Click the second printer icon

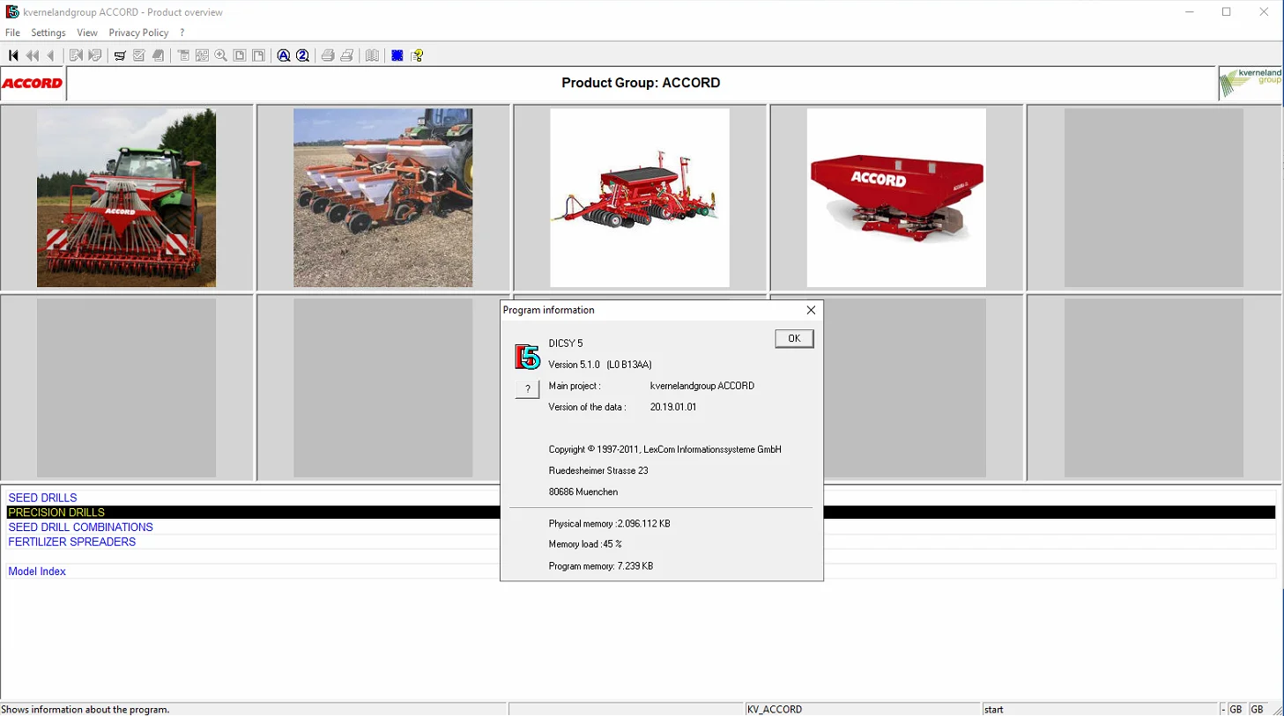[347, 55]
